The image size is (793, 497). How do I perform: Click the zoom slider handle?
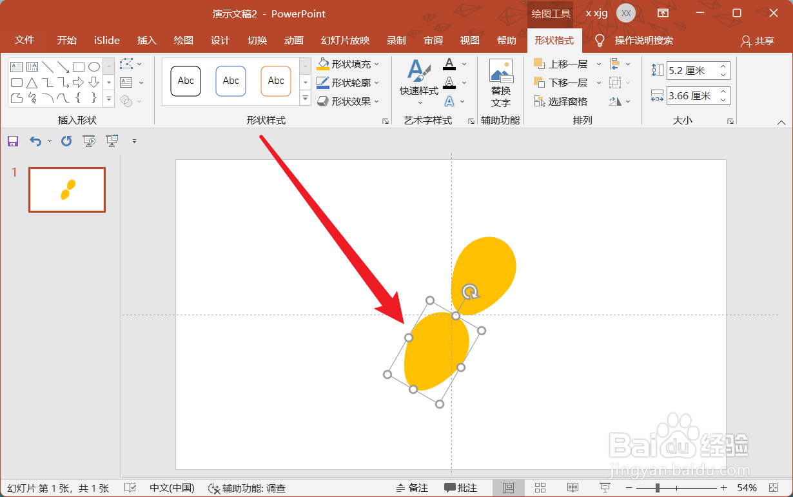[x=657, y=488]
